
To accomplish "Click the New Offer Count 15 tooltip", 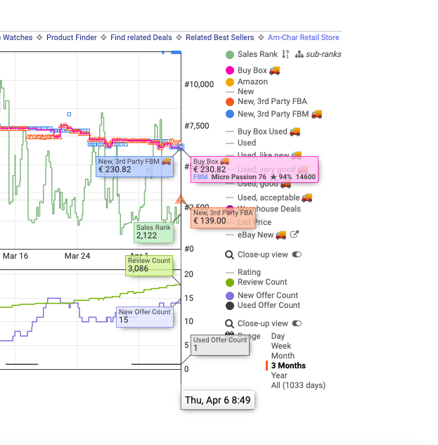I will coord(145,317).
